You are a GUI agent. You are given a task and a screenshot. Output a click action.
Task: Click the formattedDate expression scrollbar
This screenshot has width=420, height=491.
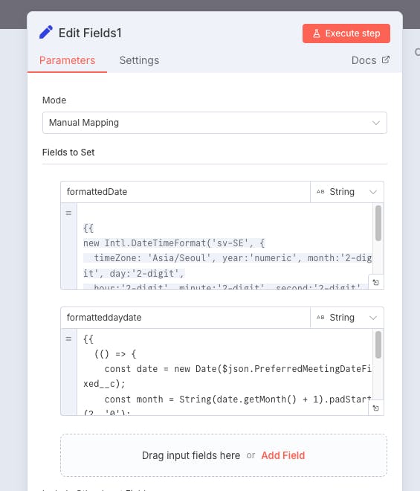[378, 223]
